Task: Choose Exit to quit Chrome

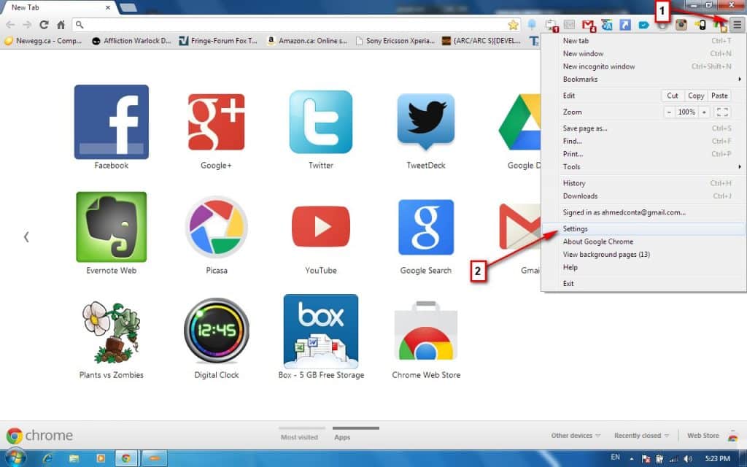Action: pyautogui.click(x=643, y=284)
